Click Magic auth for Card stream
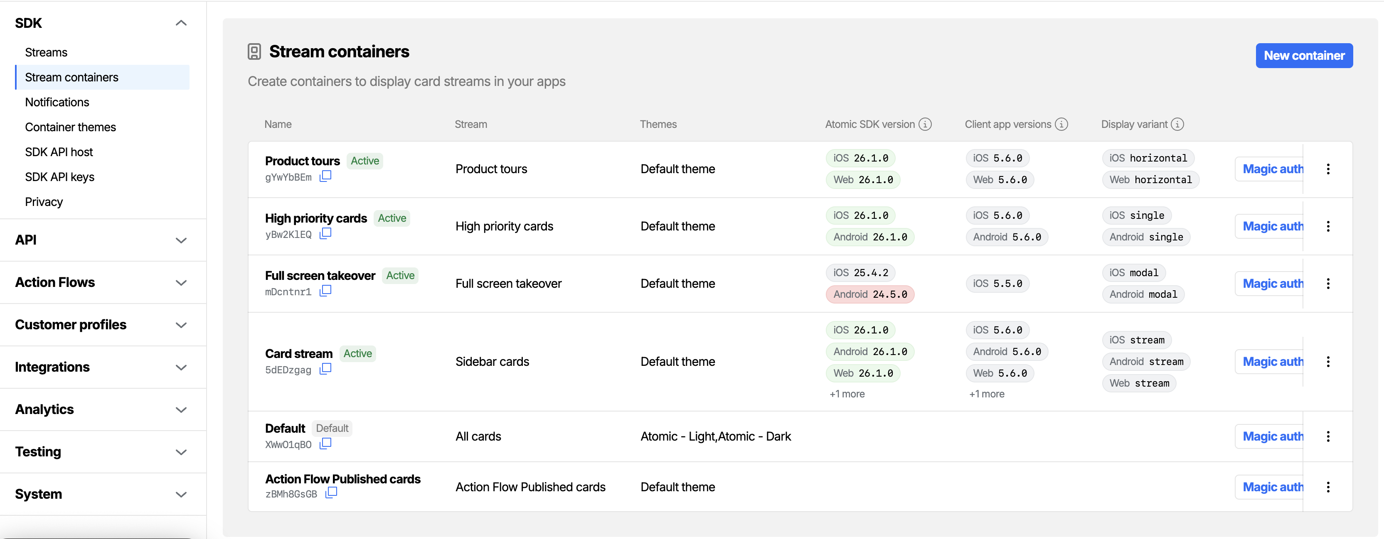1384x539 pixels. point(1269,362)
